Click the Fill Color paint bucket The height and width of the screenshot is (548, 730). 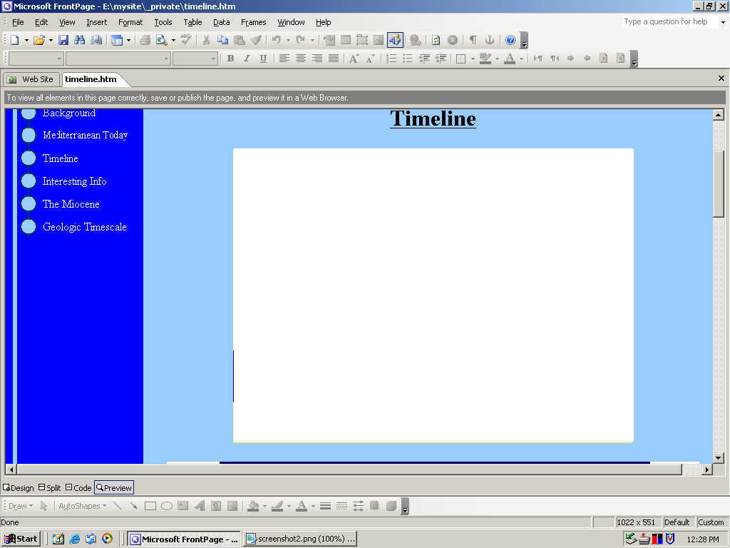[x=253, y=506]
